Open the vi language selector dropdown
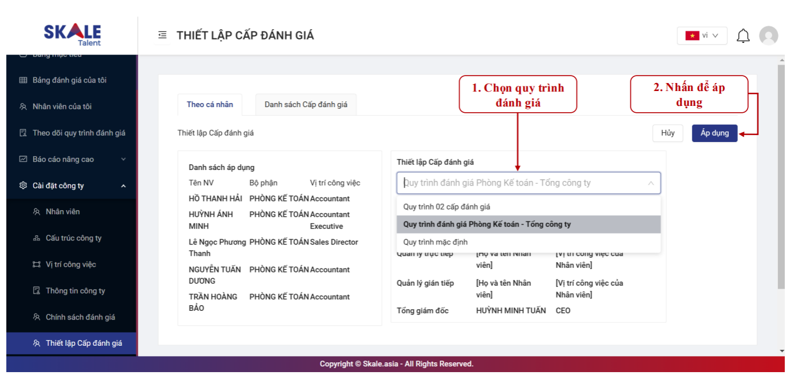Viewport: 794px width, 383px height. click(702, 35)
